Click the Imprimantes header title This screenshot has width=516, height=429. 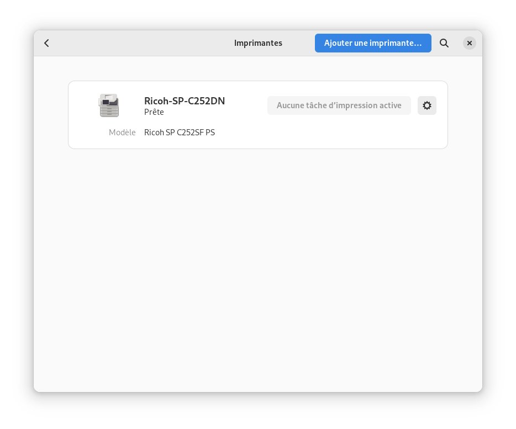click(x=258, y=43)
